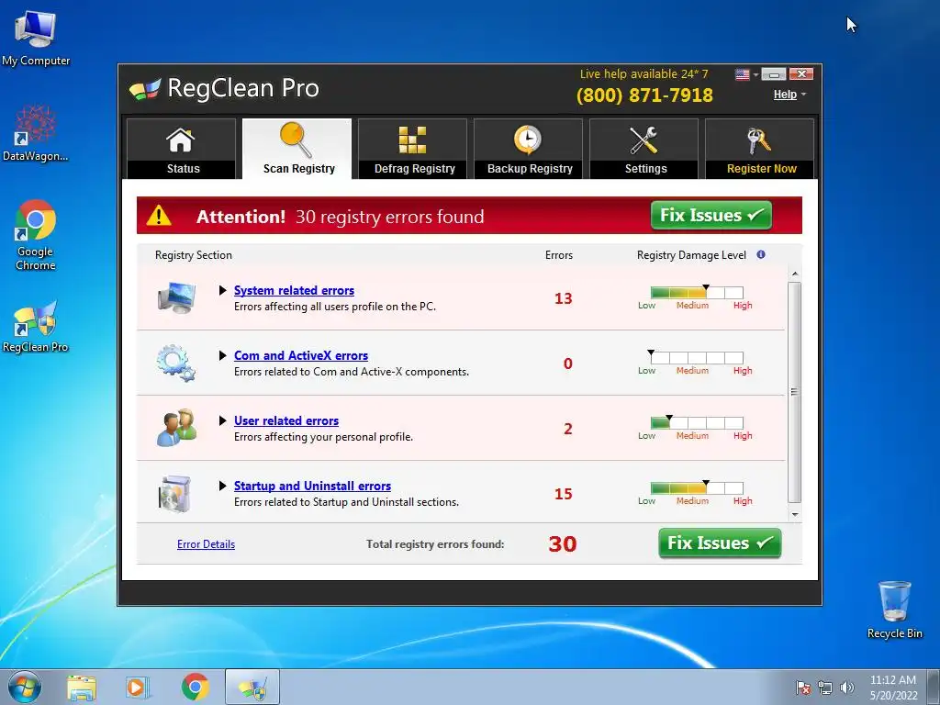Click the total errors count 30

point(563,543)
